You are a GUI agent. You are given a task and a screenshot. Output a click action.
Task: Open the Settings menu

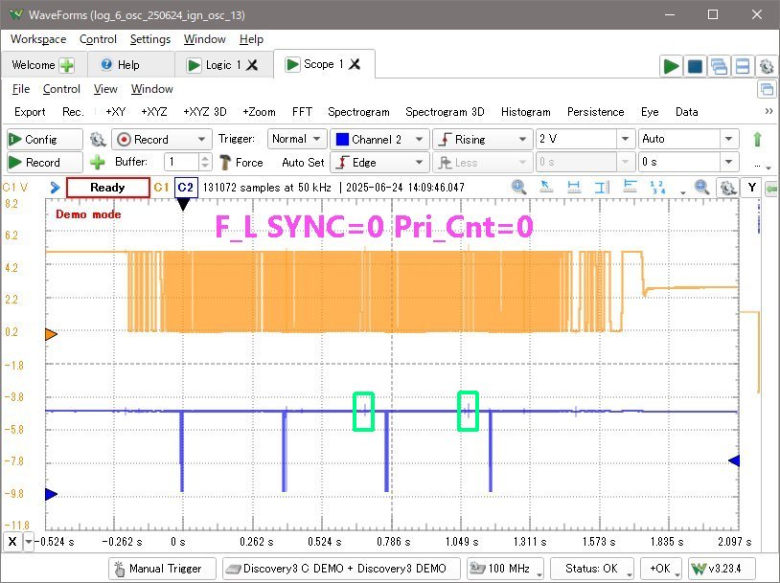(x=150, y=38)
